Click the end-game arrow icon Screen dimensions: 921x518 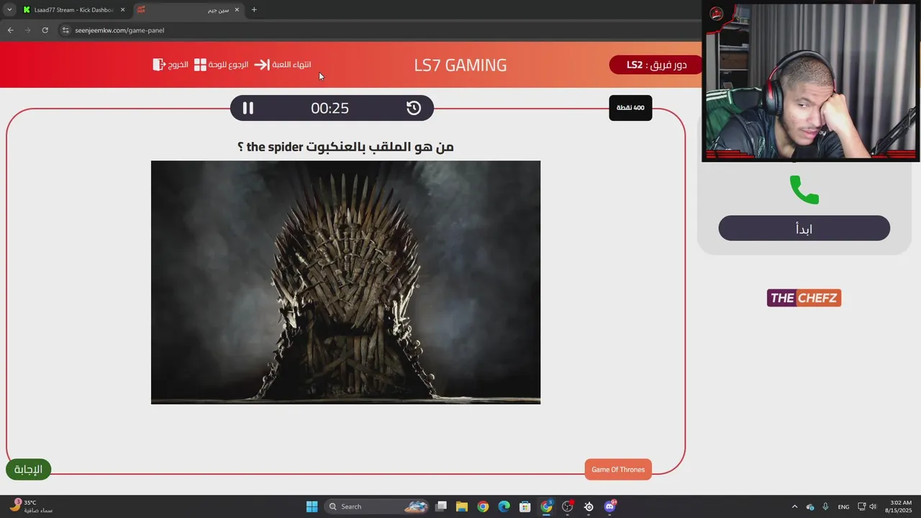point(262,65)
